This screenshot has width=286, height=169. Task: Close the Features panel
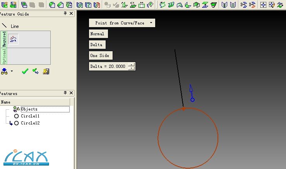pos(71,93)
